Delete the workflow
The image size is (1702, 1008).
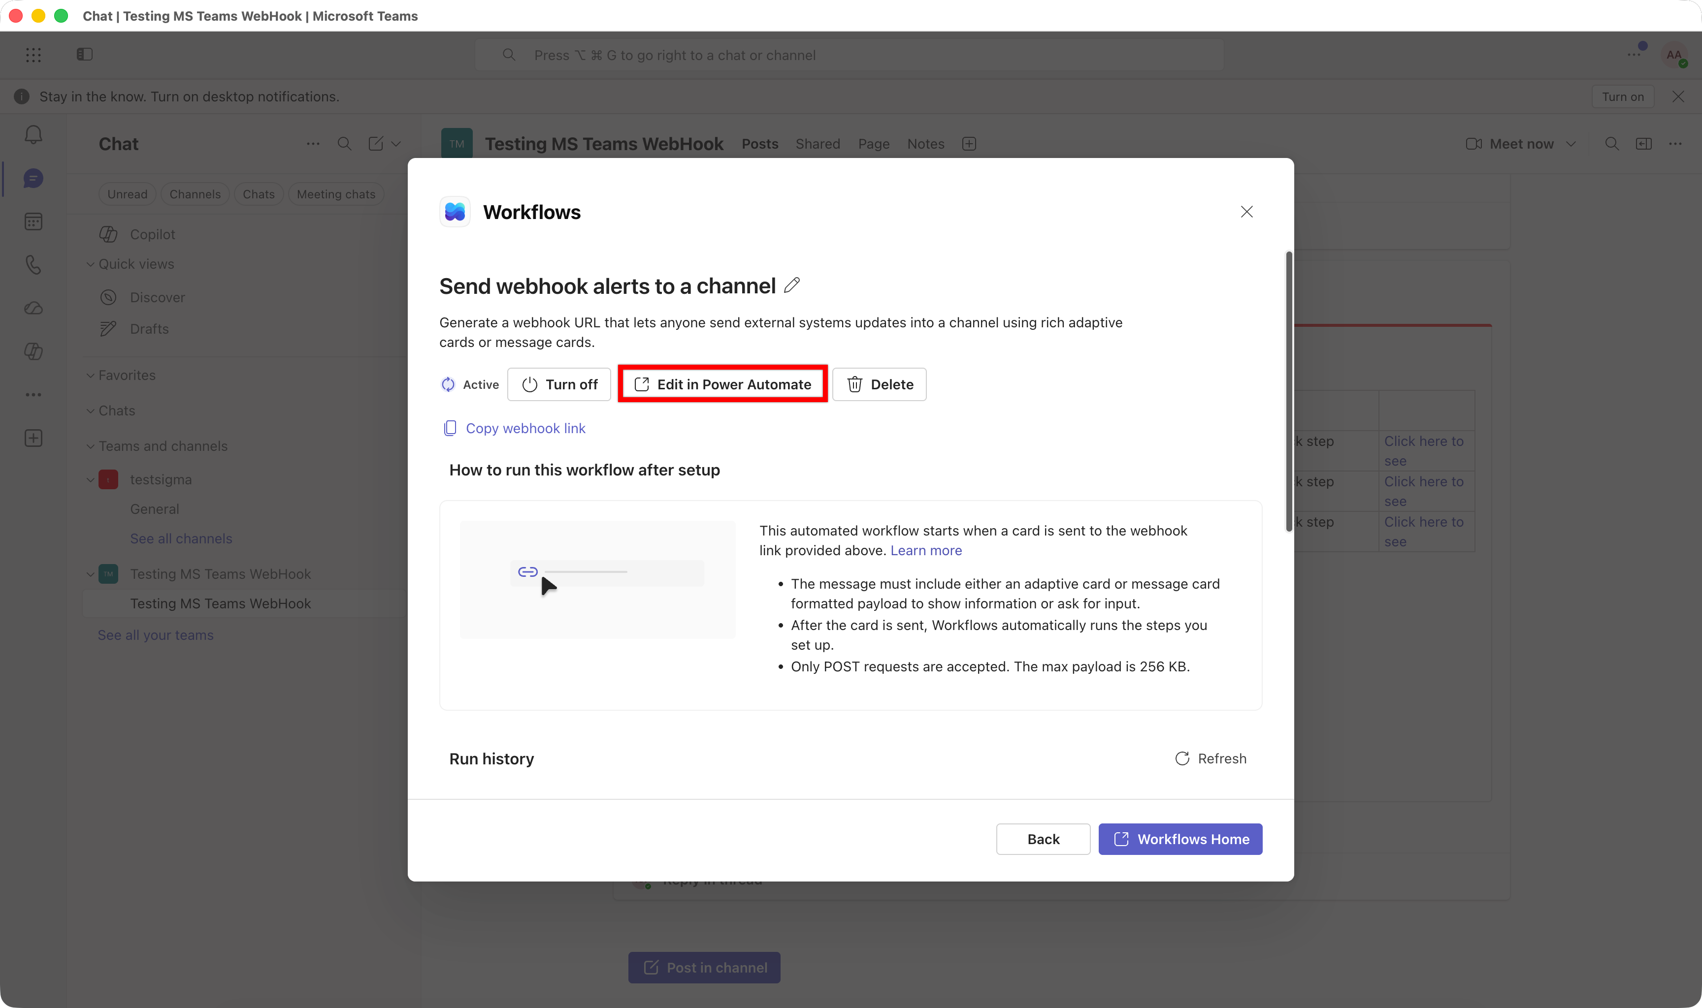(879, 384)
